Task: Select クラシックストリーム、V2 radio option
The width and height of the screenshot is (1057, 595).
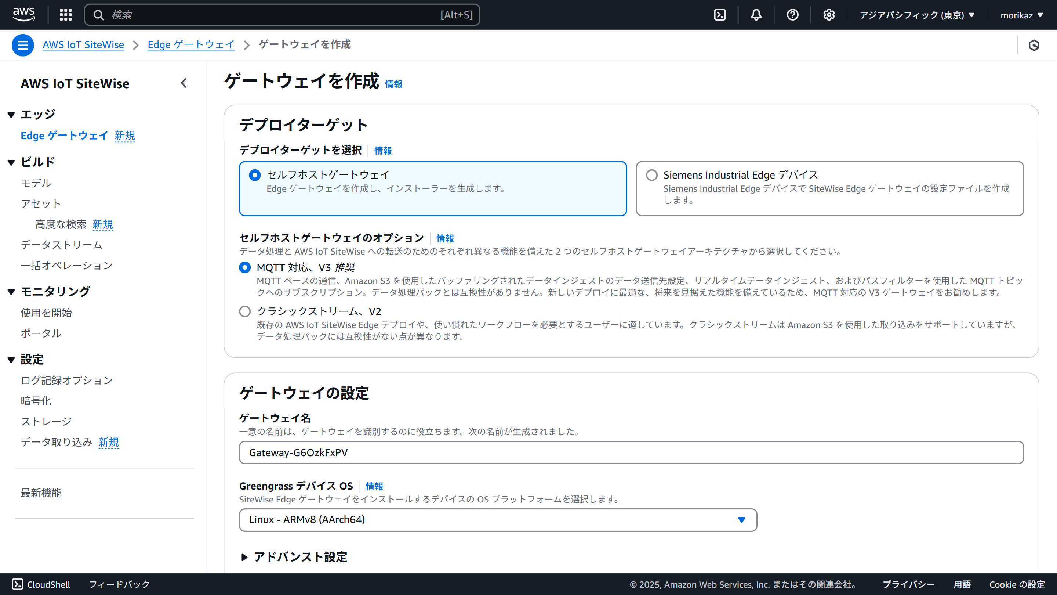Action: 245,311
